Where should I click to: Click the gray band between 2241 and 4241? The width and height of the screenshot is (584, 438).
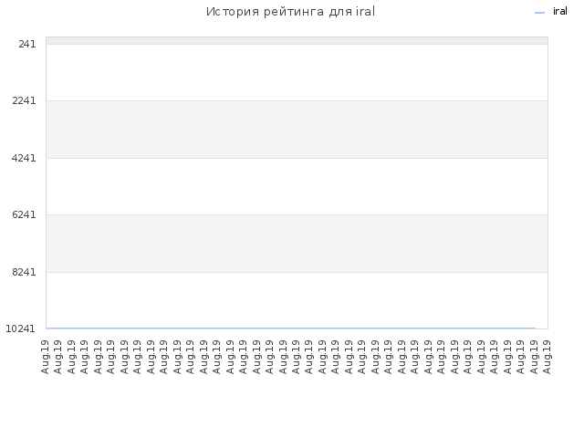click(297, 130)
